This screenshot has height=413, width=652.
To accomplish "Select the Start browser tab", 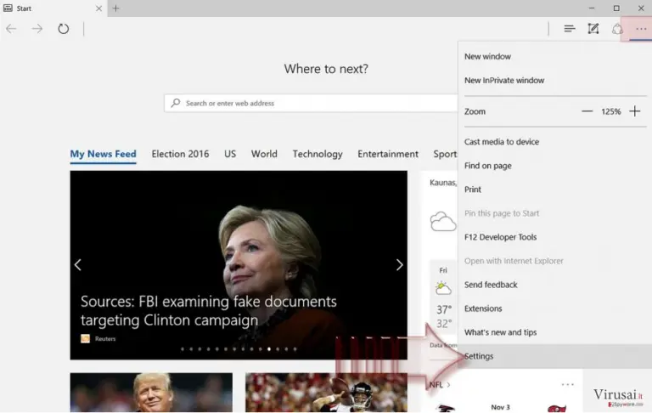I will 53,8.
